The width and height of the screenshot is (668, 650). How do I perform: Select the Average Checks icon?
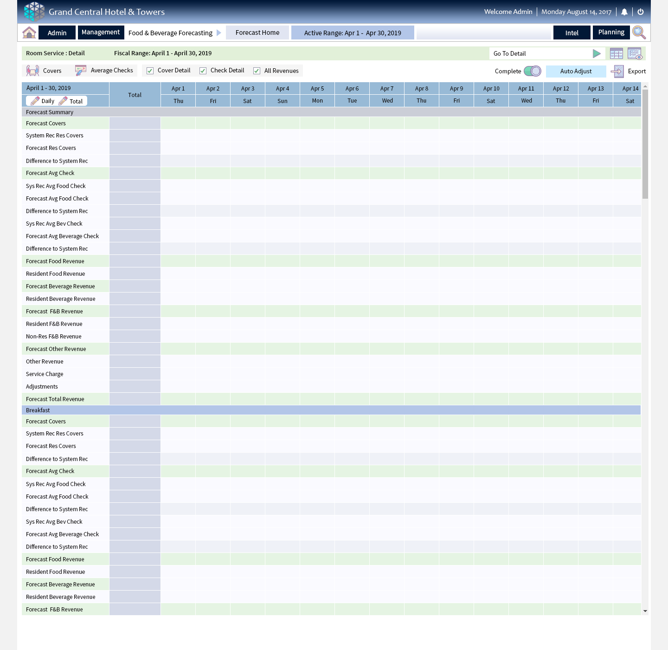[81, 71]
